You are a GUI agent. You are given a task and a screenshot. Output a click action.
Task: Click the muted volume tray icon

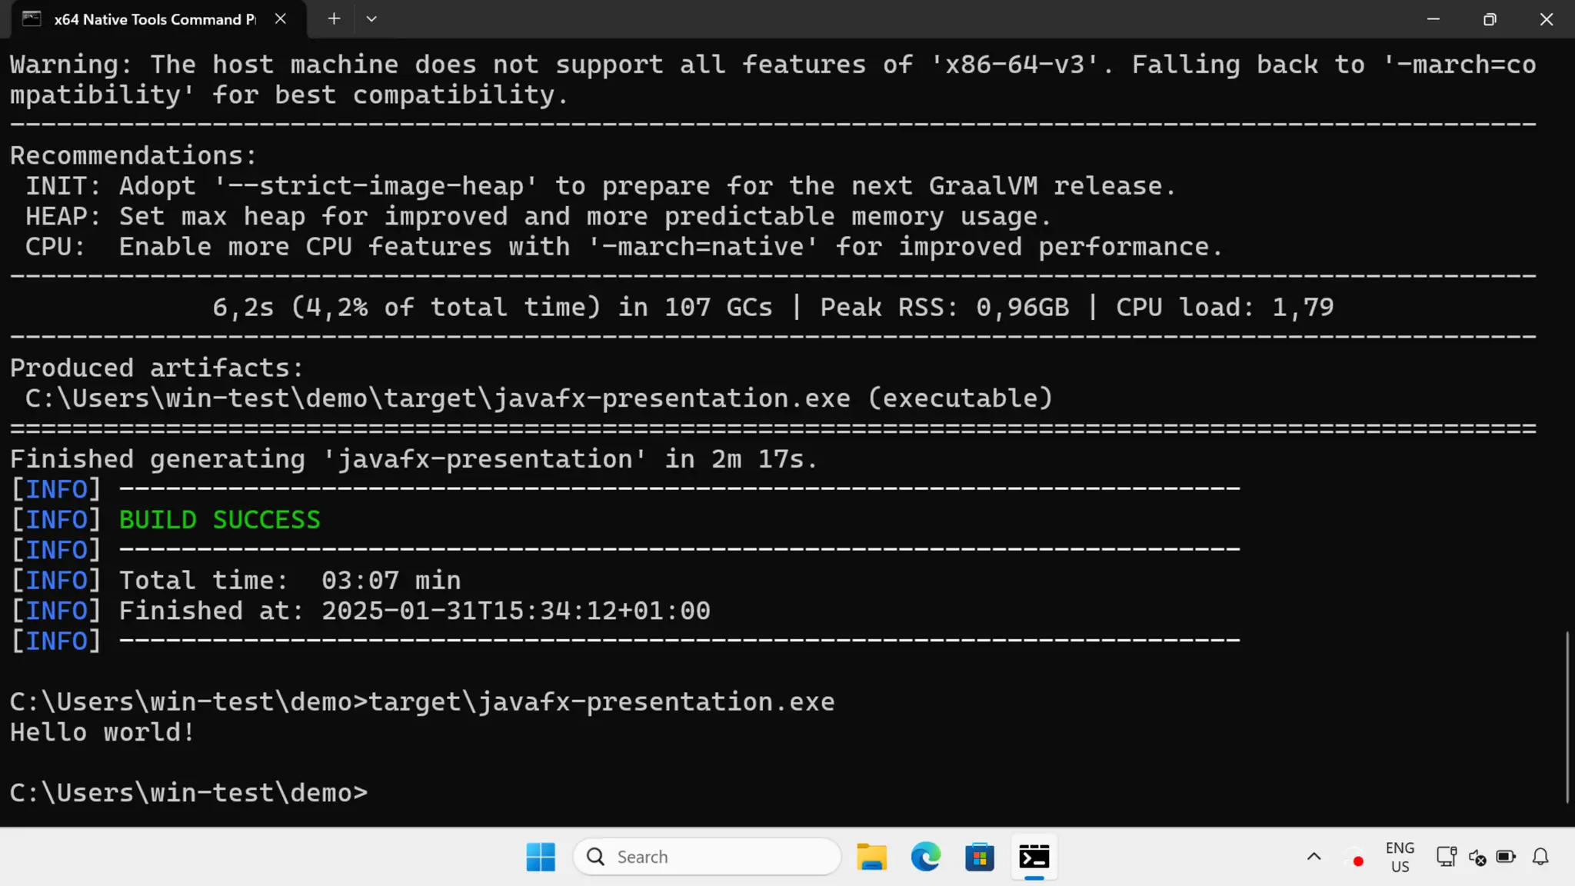click(1477, 857)
